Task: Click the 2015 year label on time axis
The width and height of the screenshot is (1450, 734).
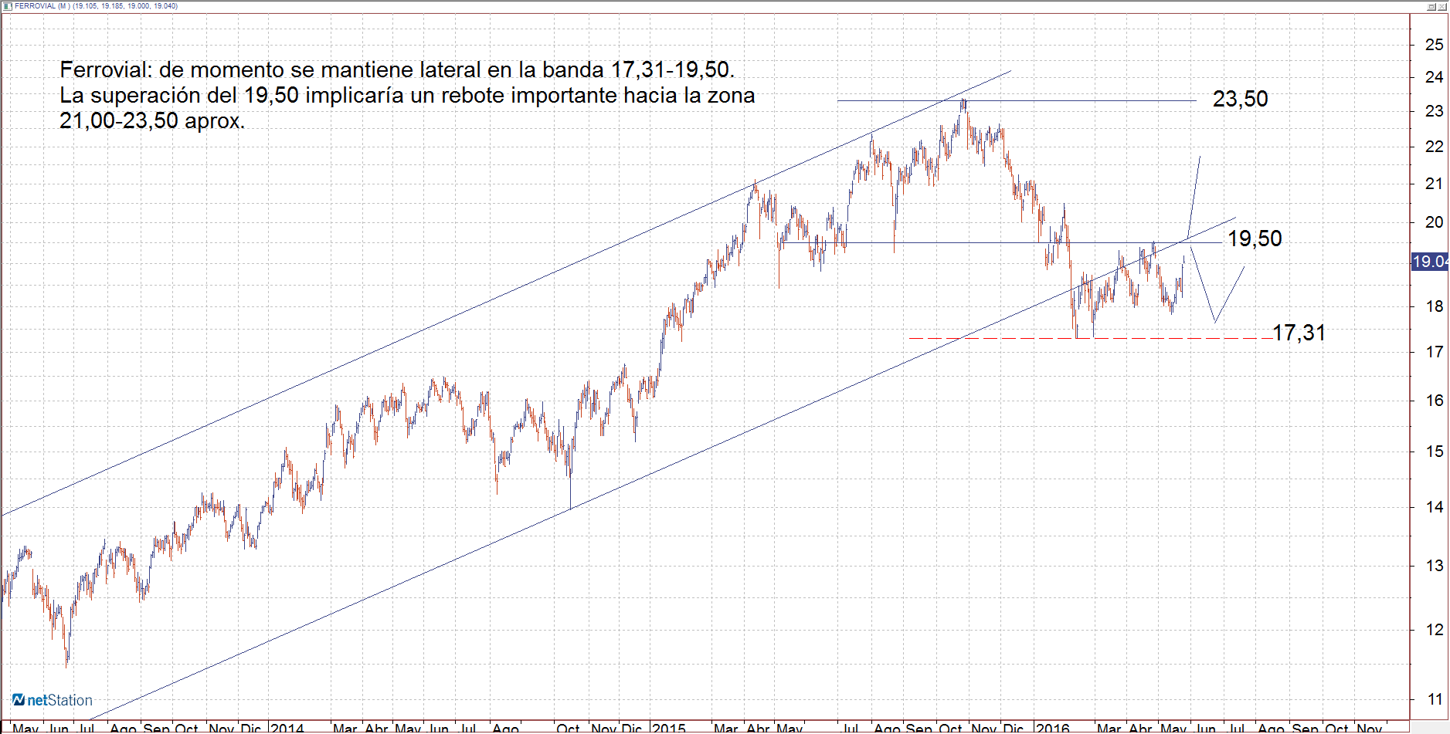Action: [669, 728]
